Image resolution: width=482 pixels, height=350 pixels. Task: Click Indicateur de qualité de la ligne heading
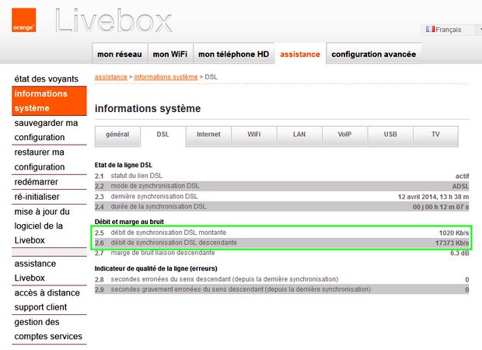(155, 268)
